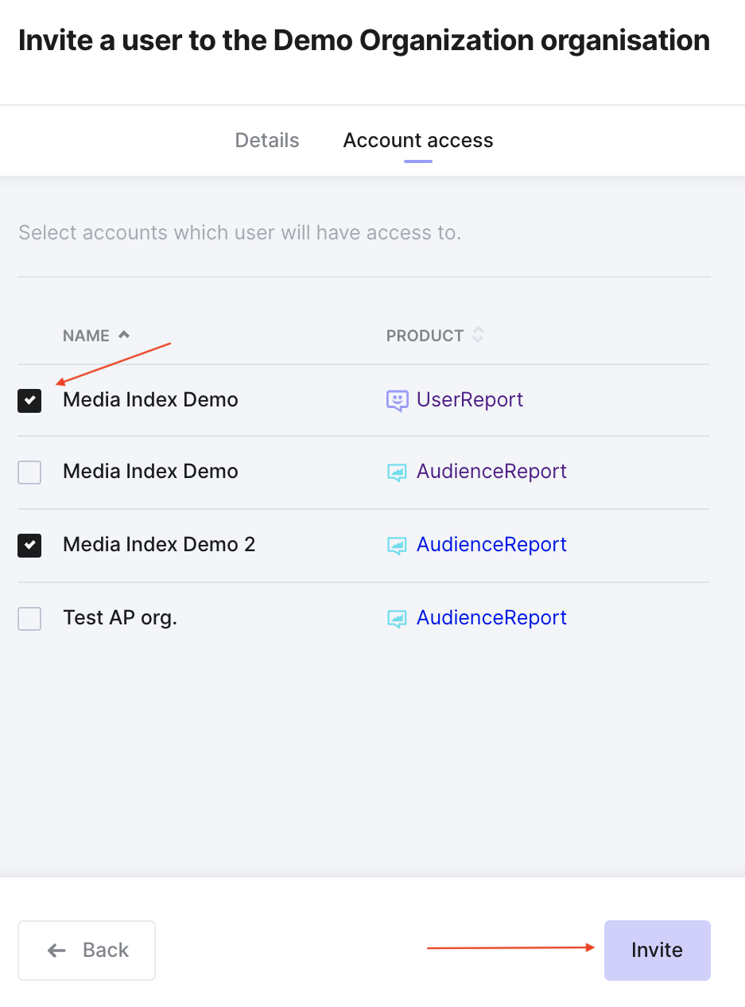Click the left arrow icon on Back button
Screen dimensions: 745x1007
click(56, 950)
